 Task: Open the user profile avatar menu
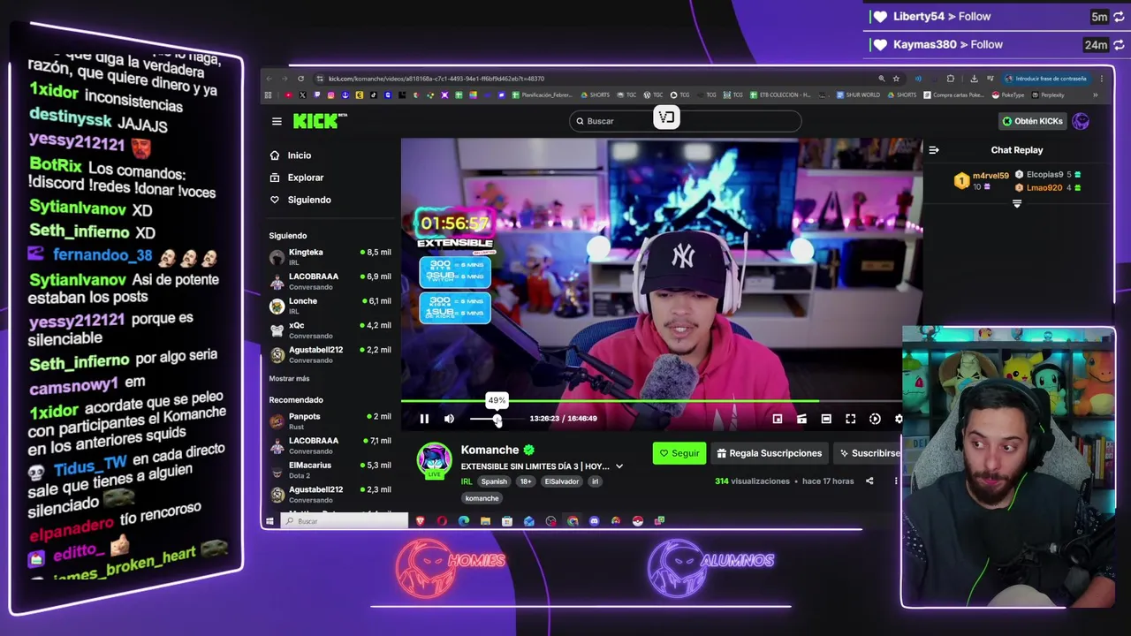click(x=1081, y=121)
